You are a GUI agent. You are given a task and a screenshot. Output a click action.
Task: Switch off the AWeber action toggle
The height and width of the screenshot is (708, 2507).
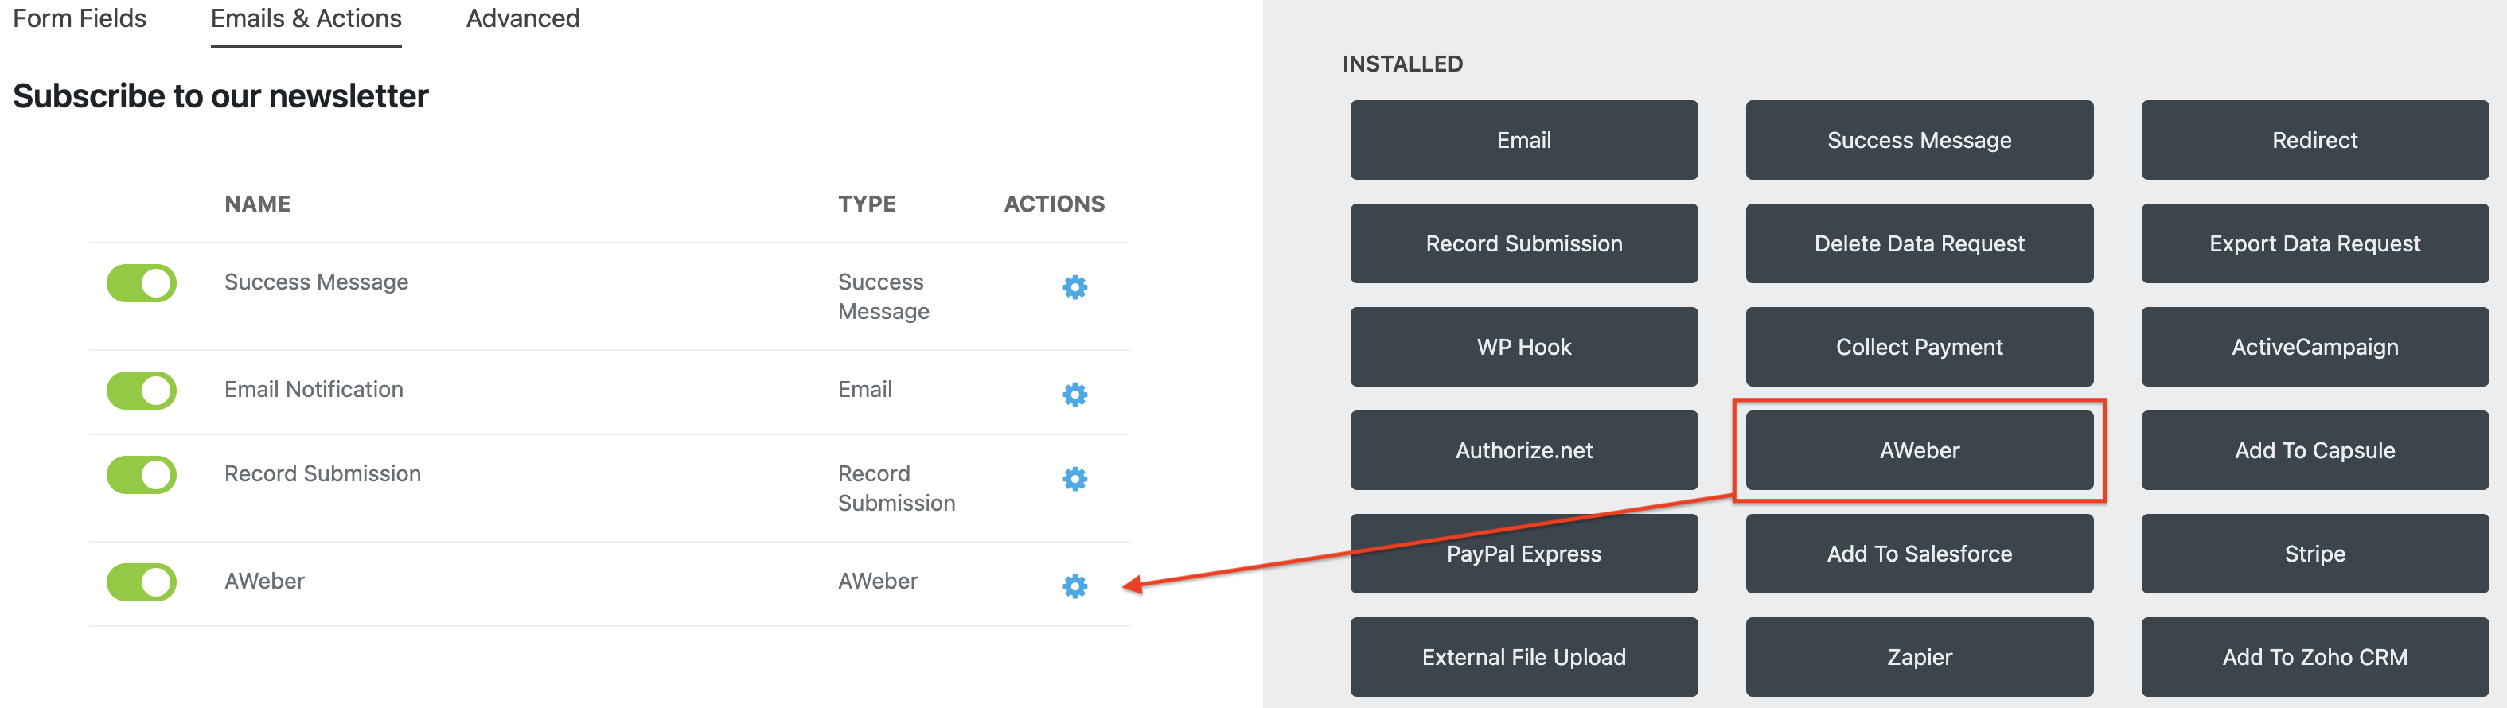(x=141, y=582)
